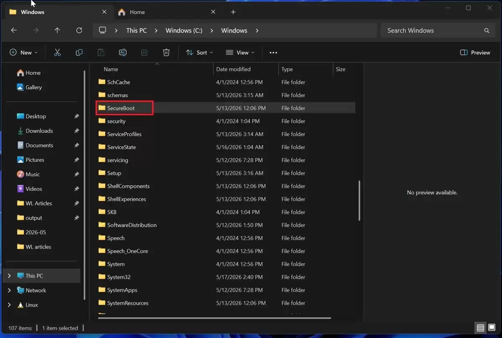Open output folder in navigation pane
Viewport: 502px width, 338px height.
coord(29,218)
